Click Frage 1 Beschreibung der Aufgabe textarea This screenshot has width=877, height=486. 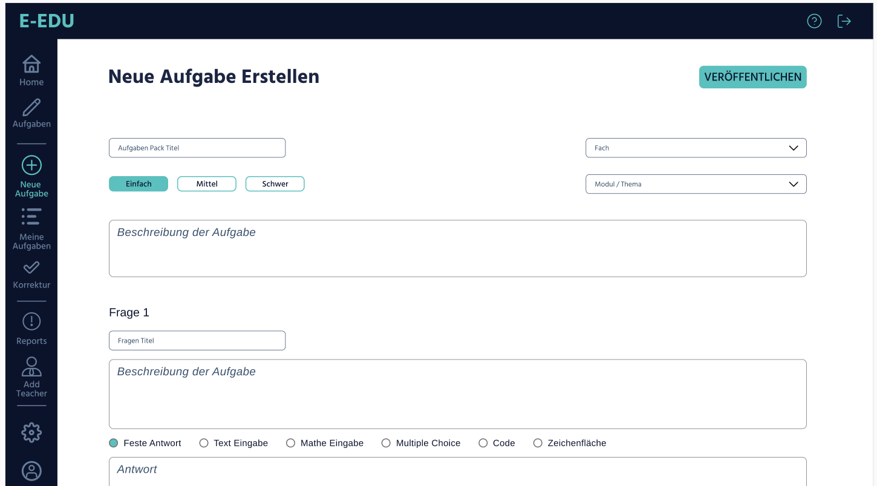click(458, 394)
